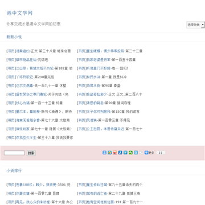Click the share count bubble showing 11
The width and height of the screenshot is (205, 205).
(x=161, y=153)
